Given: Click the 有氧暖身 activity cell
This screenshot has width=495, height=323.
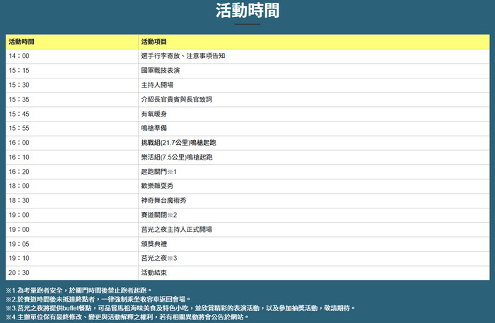Looking at the screenshot, I should coord(153,114).
